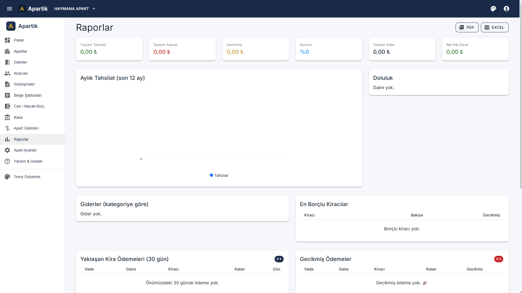Viewport: 522px width, 293px height.
Task: Open Yardım & Destek
Action: [x=33, y=161]
